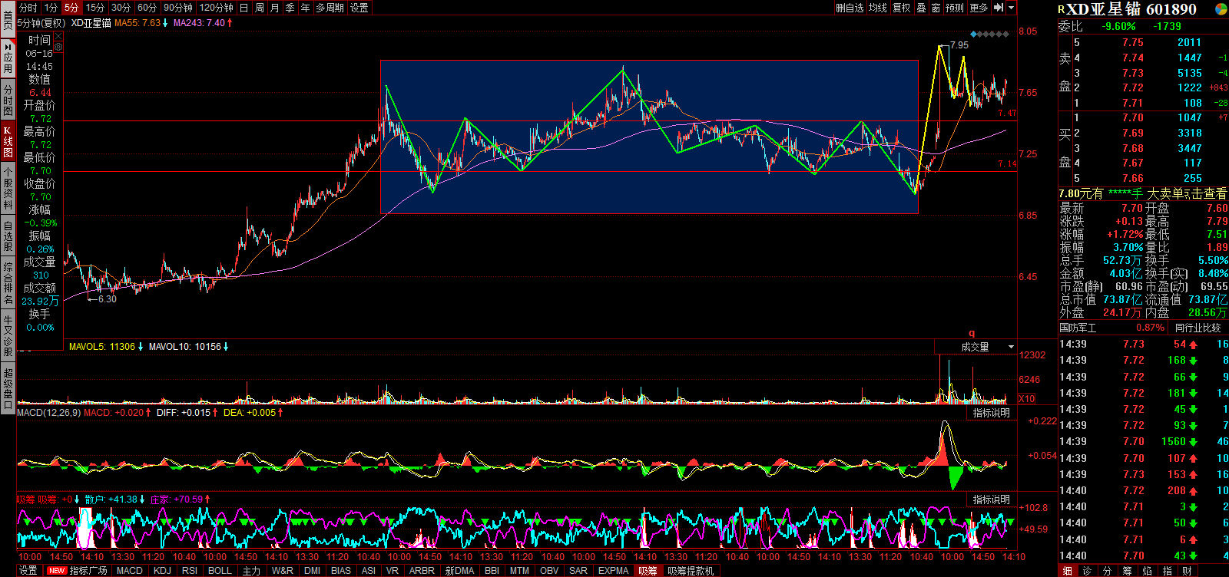Screen dimensions: 1229x577
Task: Click 删自选 to remove from watchlist
Action: tap(850, 8)
